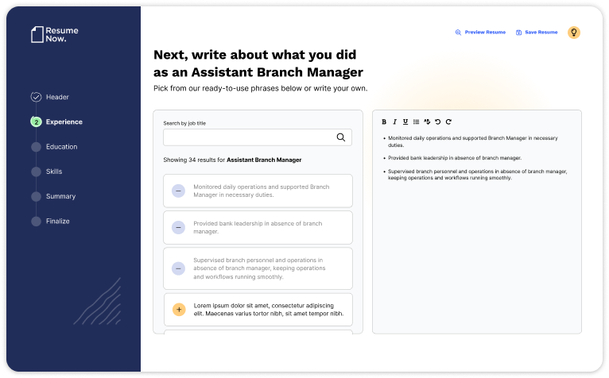Image resolution: width=609 pixels, height=378 pixels.
Task: Jump to the Skills step
Action: click(54, 172)
